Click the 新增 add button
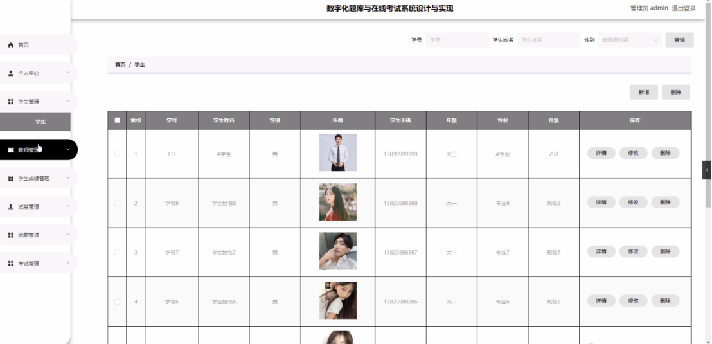712x344 pixels. tap(643, 92)
